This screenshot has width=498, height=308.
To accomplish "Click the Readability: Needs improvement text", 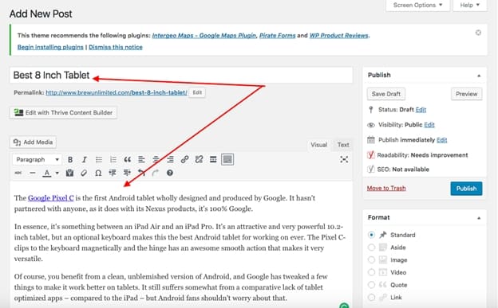I will click(422, 155).
